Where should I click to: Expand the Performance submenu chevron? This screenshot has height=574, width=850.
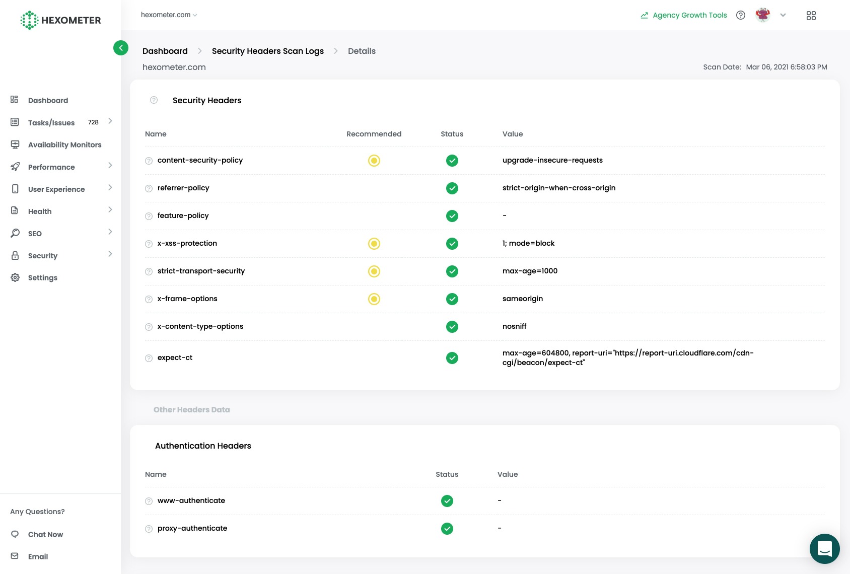(110, 166)
